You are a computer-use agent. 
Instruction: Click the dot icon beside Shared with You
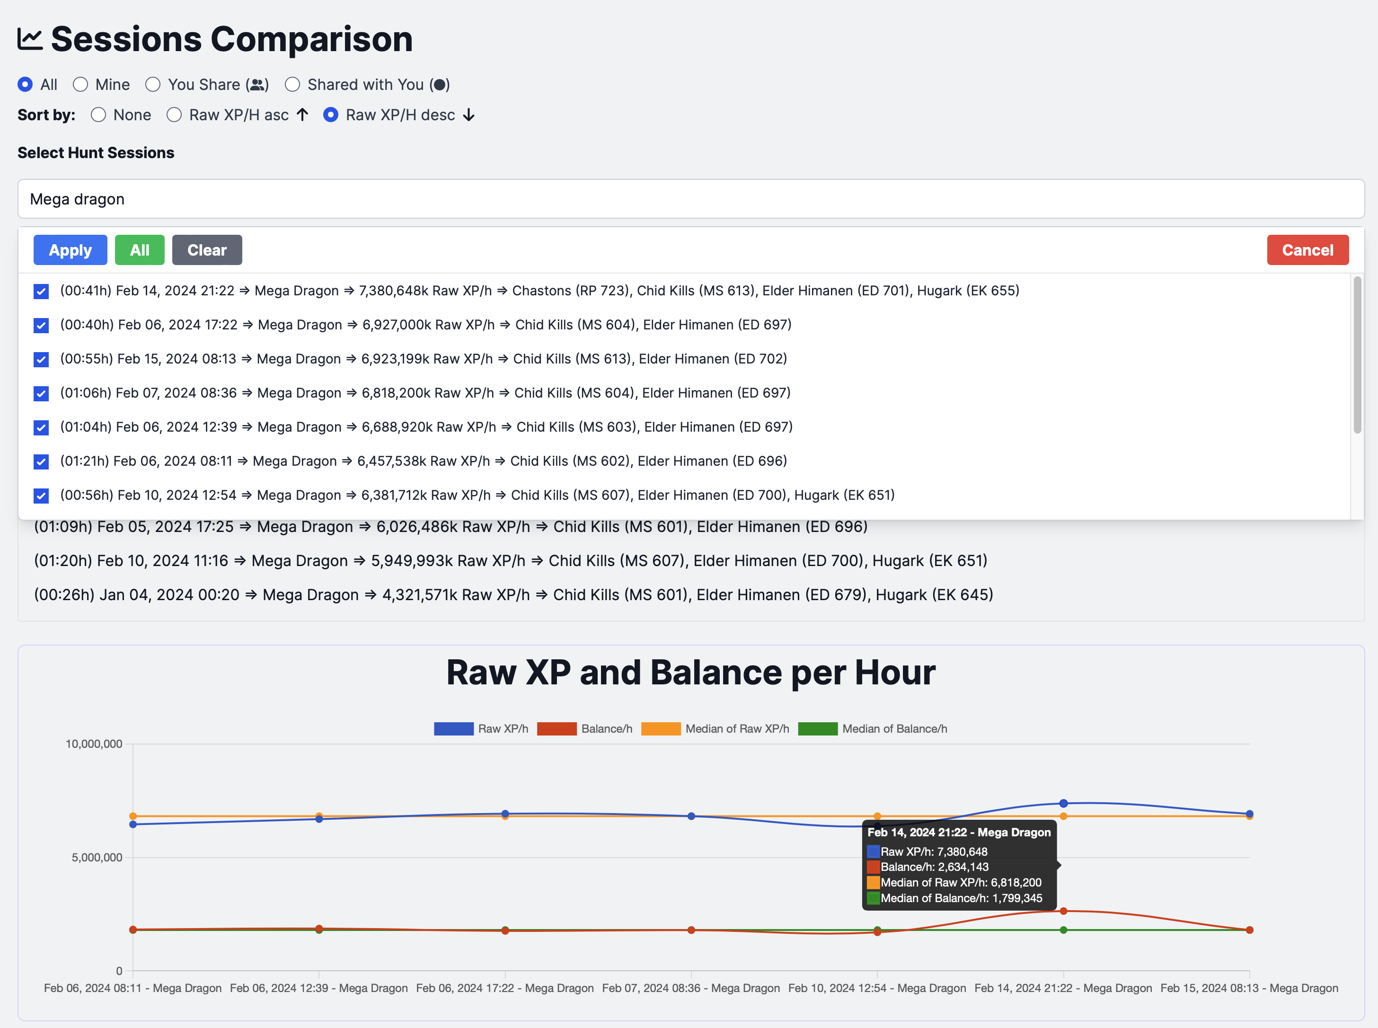pyautogui.click(x=439, y=85)
